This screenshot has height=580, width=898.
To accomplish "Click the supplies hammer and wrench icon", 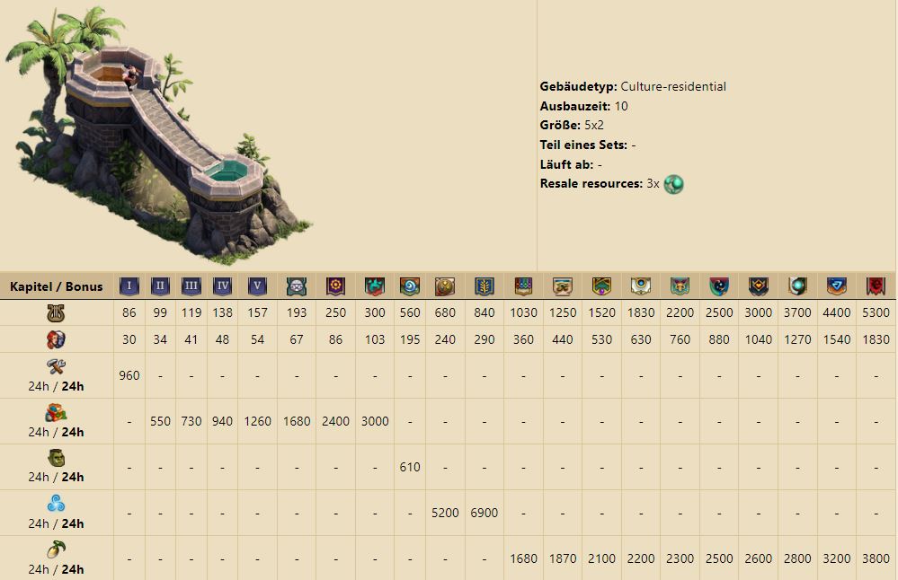I will [57, 366].
